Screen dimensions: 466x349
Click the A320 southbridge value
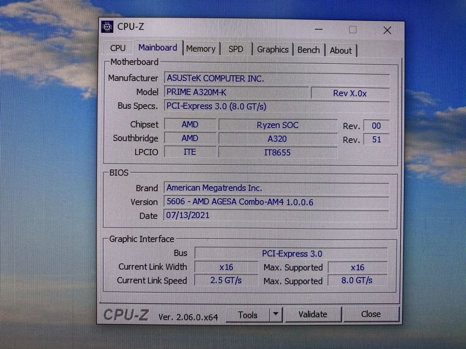(278, 139)
